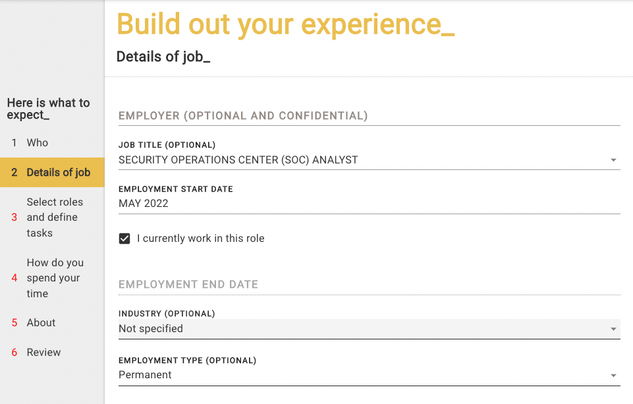Open the Job Title dropdown arrow
Screen dimensions: 633x404
coord(613,160)
